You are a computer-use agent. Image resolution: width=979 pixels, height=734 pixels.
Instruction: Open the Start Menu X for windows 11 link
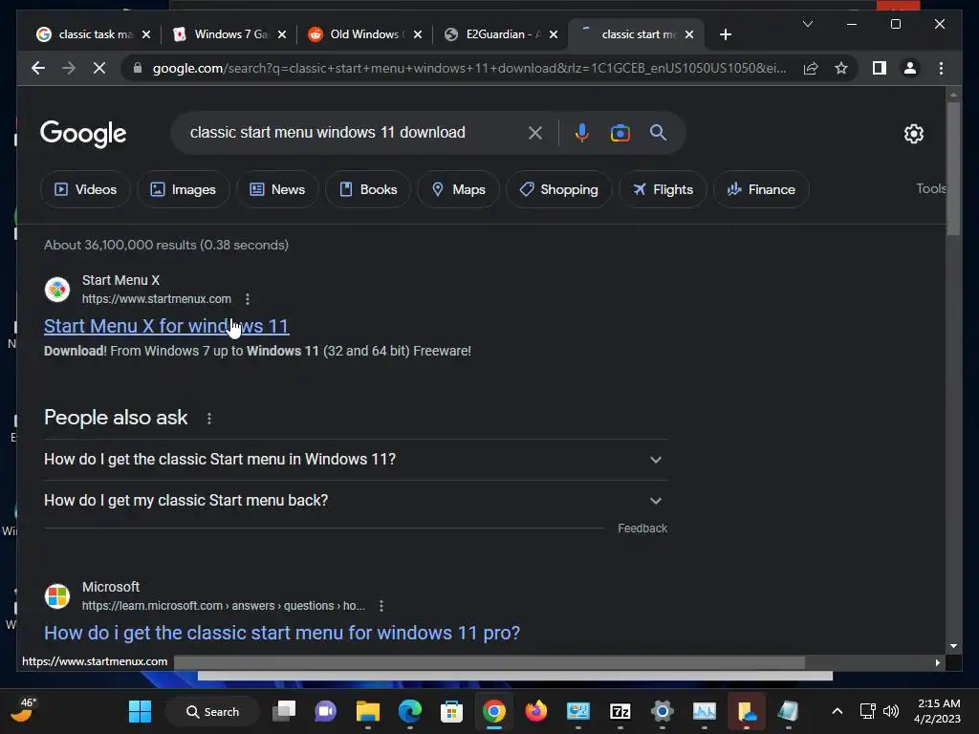point(166,326)
